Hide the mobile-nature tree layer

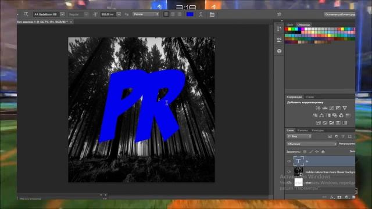(x=289, y=172)
